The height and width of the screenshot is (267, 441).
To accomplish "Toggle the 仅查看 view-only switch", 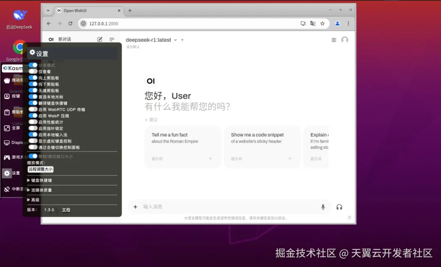I will tap(33, 71).
